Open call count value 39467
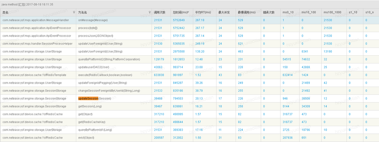The height and width of the screenshot is (142, 379). pos(158,106)
